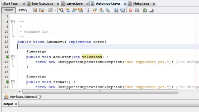Close the Output panel tab
Viewport: 199px width, 112px height.
point(16,104)
